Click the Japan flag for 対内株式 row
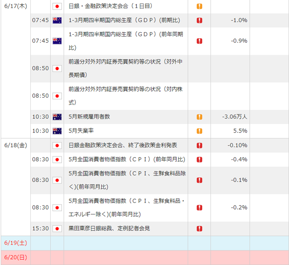Image resolution: width=289 pixels, height=265 pixels. coord(57,96)
